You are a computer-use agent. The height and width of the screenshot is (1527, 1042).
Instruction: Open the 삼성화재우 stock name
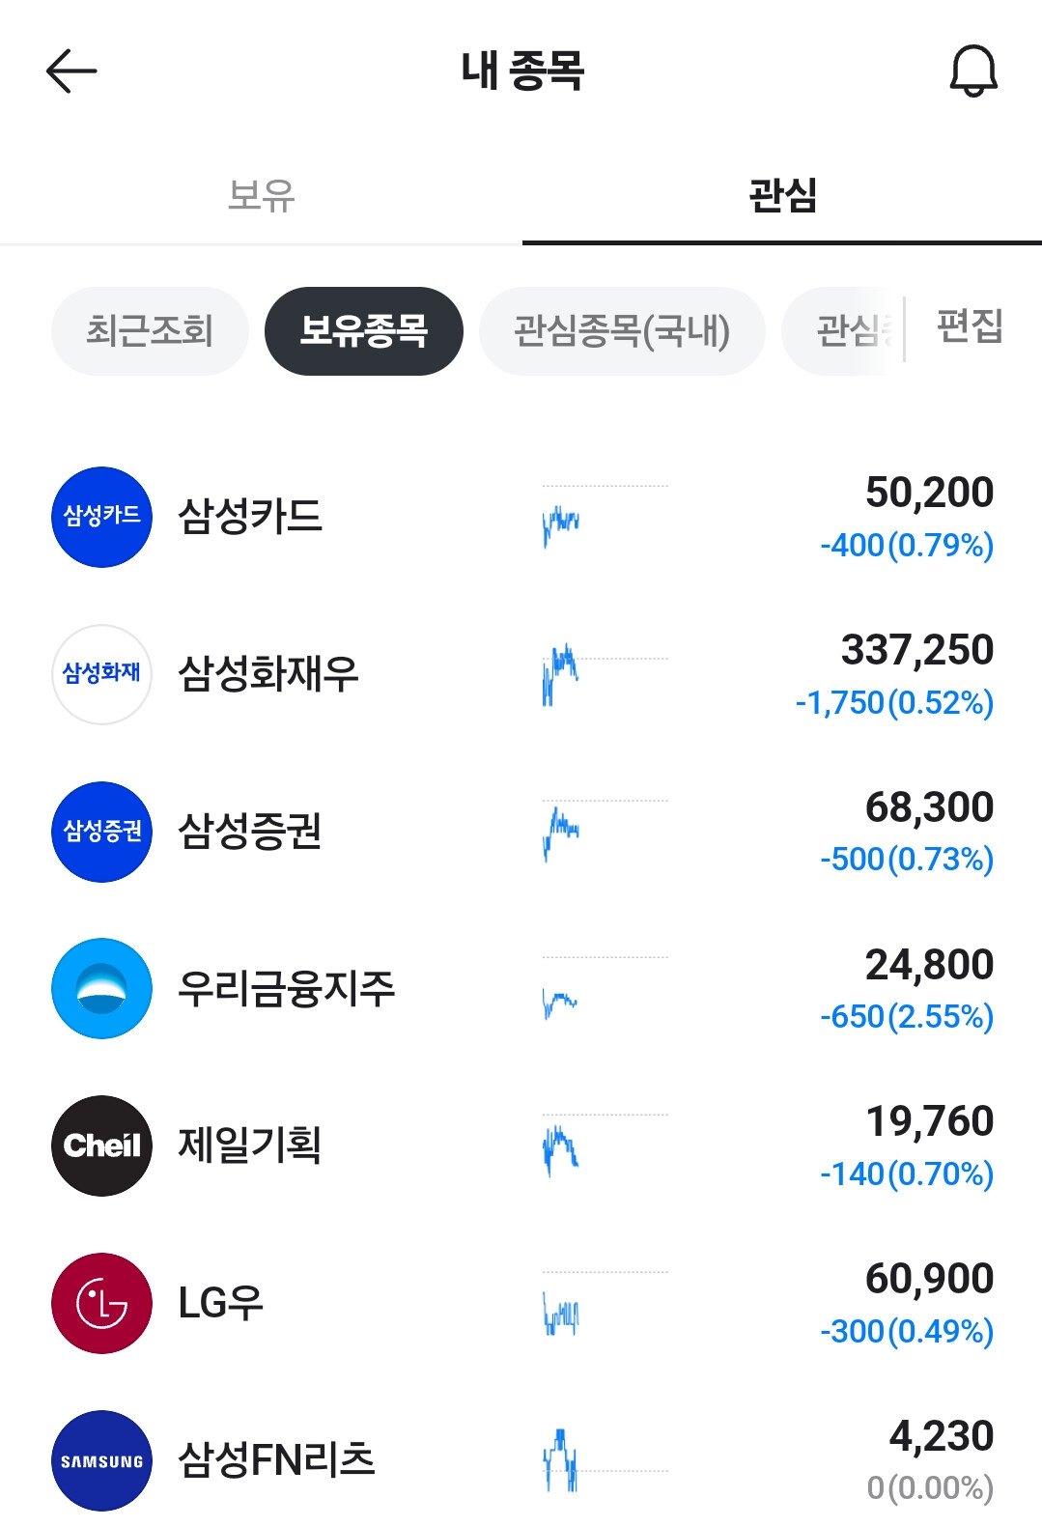coord(268,674)
